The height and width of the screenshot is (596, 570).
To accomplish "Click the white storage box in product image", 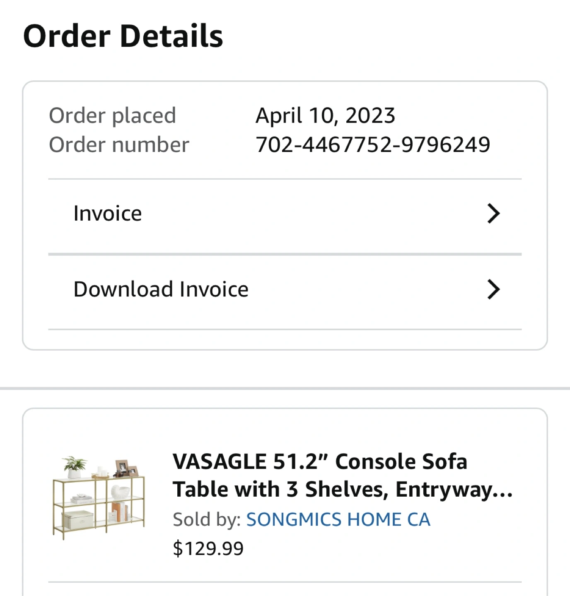I will (77, 520).
